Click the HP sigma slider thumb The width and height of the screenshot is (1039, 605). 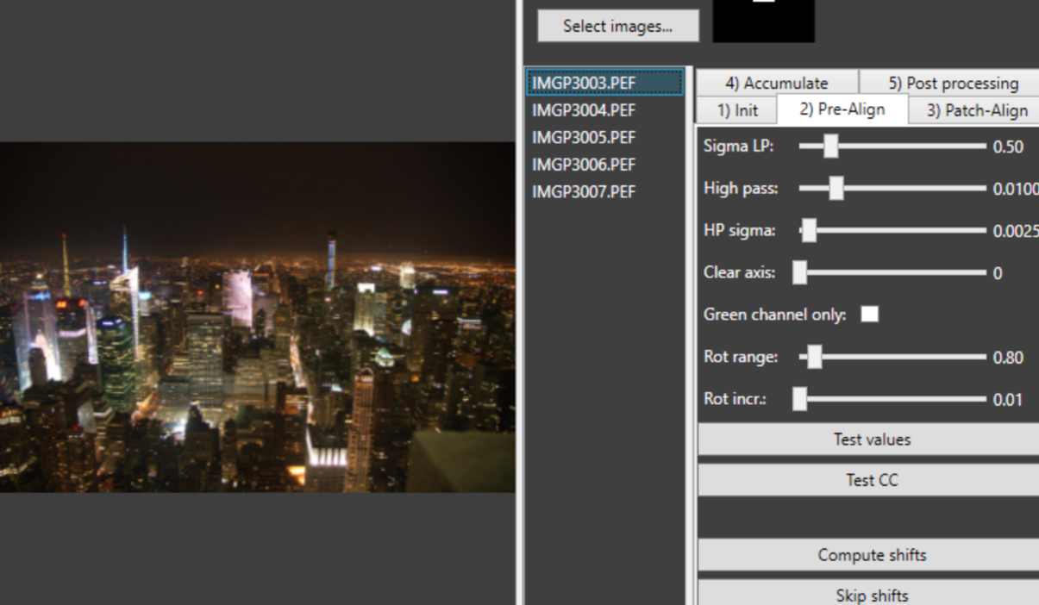(x=808, y=230)
